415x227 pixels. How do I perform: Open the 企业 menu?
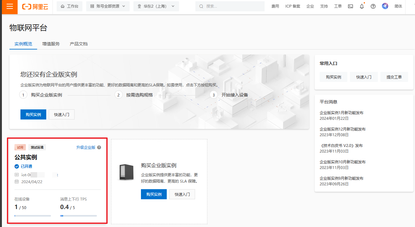[310, 6]
